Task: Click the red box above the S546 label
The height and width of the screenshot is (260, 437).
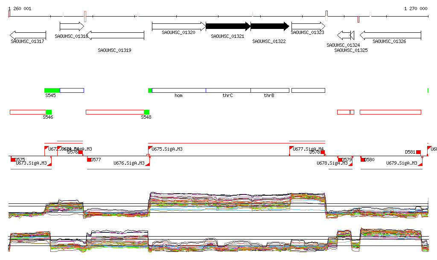Action: pos(28,112)
